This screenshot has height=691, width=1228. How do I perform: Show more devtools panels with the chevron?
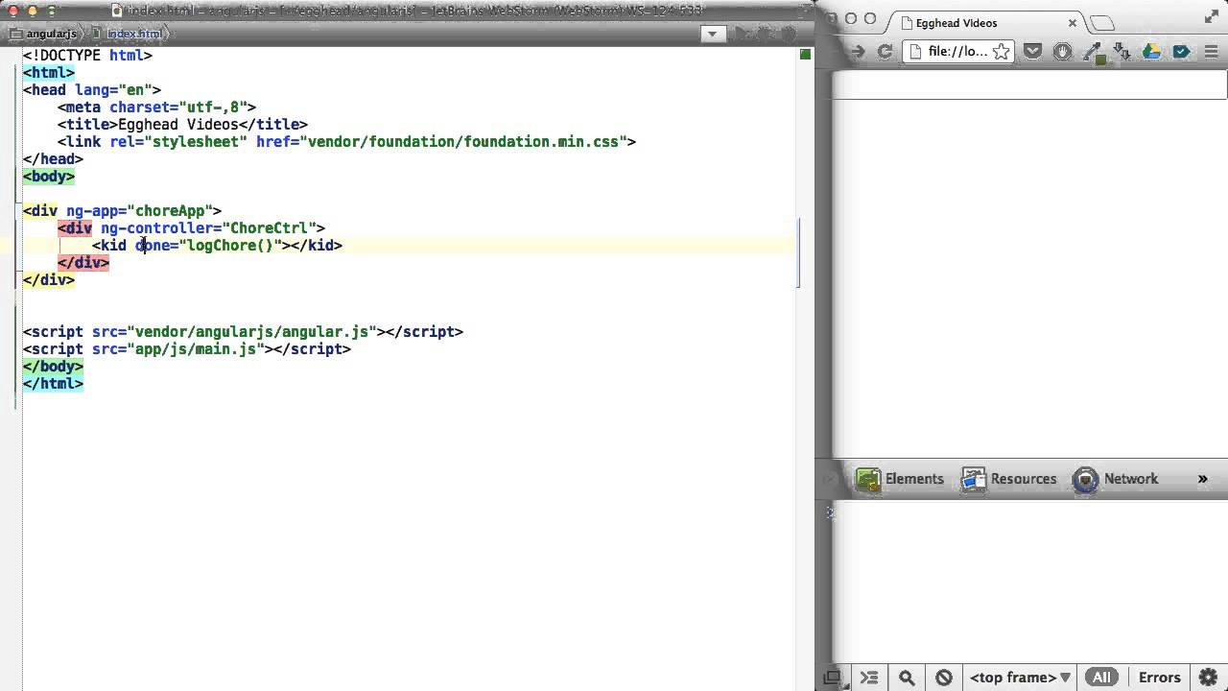(1202, 479)
